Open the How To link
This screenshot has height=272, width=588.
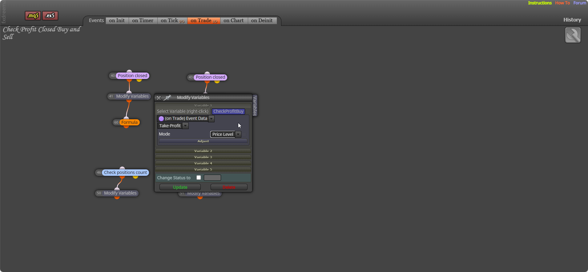[562, 3]
